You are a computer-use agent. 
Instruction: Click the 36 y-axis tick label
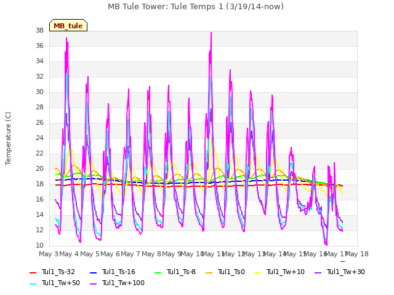tap(39, 45)
